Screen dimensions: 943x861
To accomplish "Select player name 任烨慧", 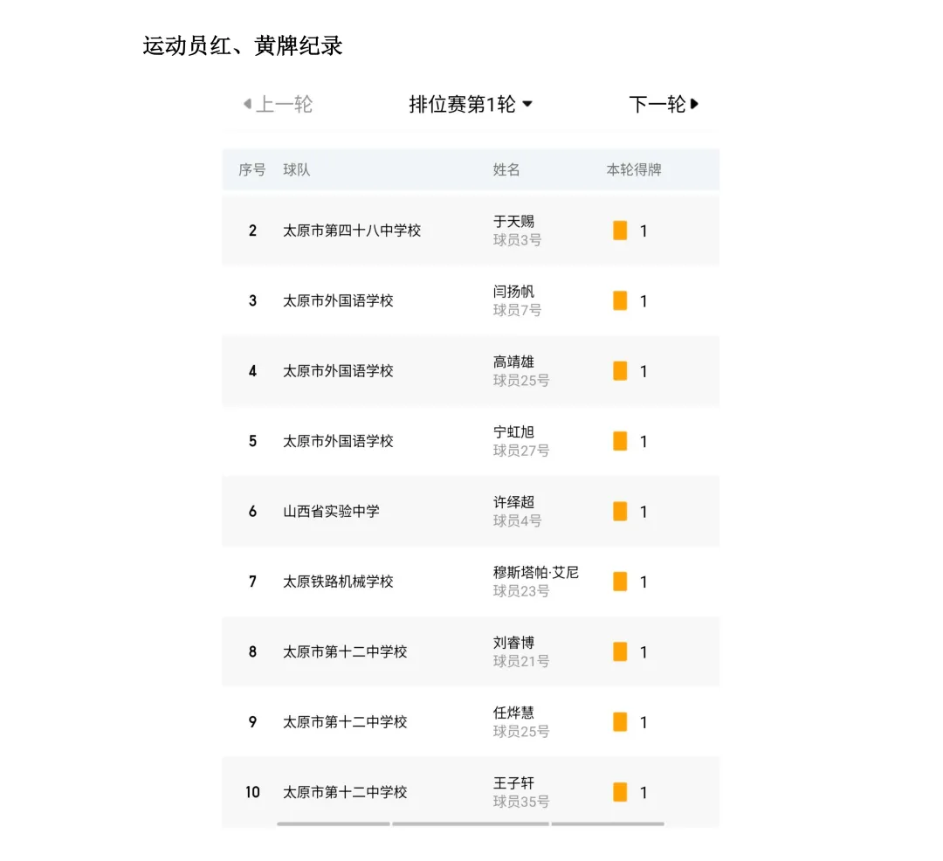I will point(513,713).
